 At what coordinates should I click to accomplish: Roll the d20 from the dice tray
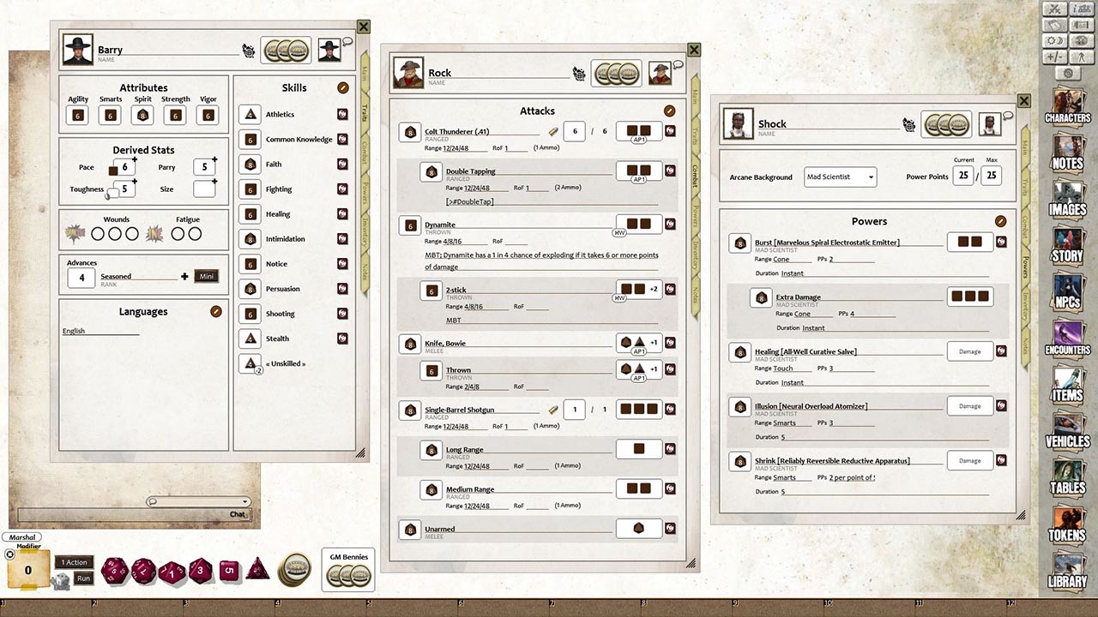pyautogui.click(x=114, y=570)
